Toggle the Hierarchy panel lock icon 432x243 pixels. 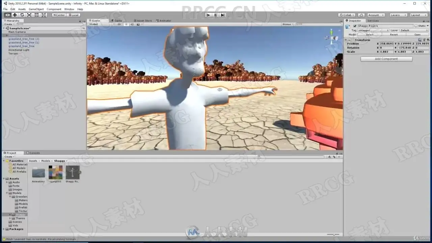pos(80,21)
